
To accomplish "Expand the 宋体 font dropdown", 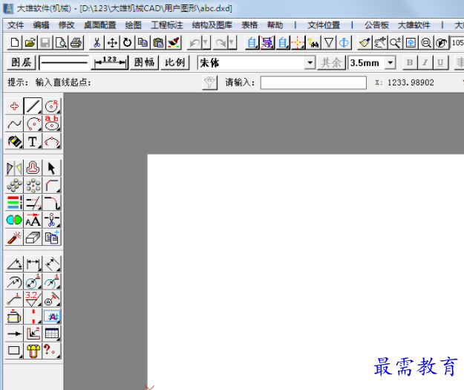I will (310, 63).
